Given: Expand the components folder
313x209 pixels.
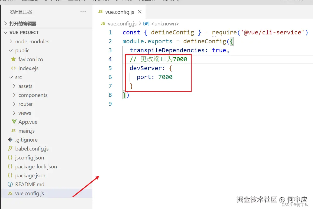Looking at the screenshot, I should (14, 95).
